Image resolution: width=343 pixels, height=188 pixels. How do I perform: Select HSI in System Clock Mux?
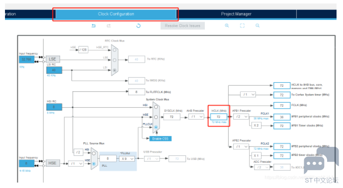[x=156, y=107]
